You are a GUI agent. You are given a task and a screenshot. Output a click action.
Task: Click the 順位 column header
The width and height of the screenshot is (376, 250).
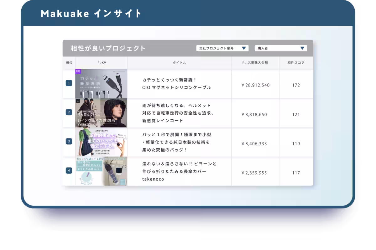[69, 63]
